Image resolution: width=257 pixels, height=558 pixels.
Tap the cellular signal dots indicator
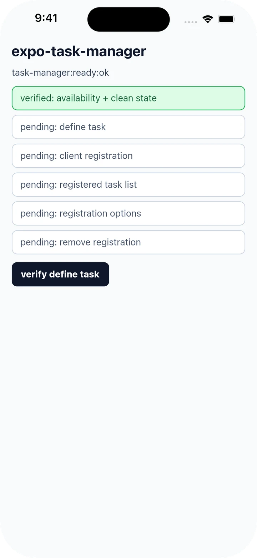191,22
